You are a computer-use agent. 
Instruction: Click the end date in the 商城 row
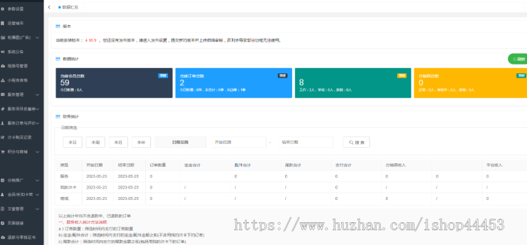pyautogui.click(x=128, y=198)
